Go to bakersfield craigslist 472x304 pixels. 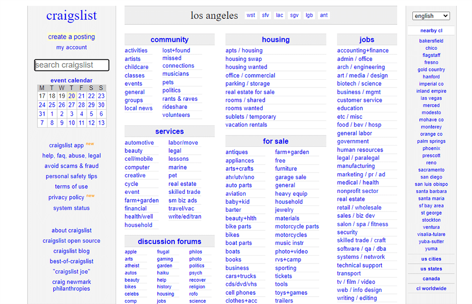[431, 41]
